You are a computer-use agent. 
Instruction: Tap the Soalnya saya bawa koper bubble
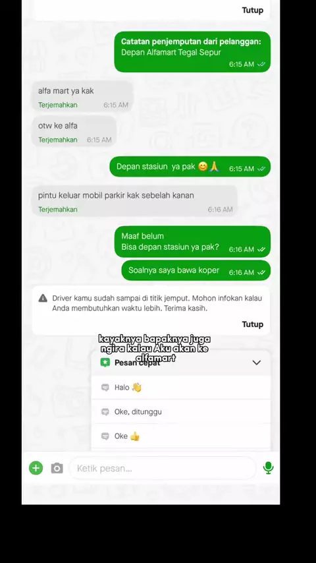196,270
